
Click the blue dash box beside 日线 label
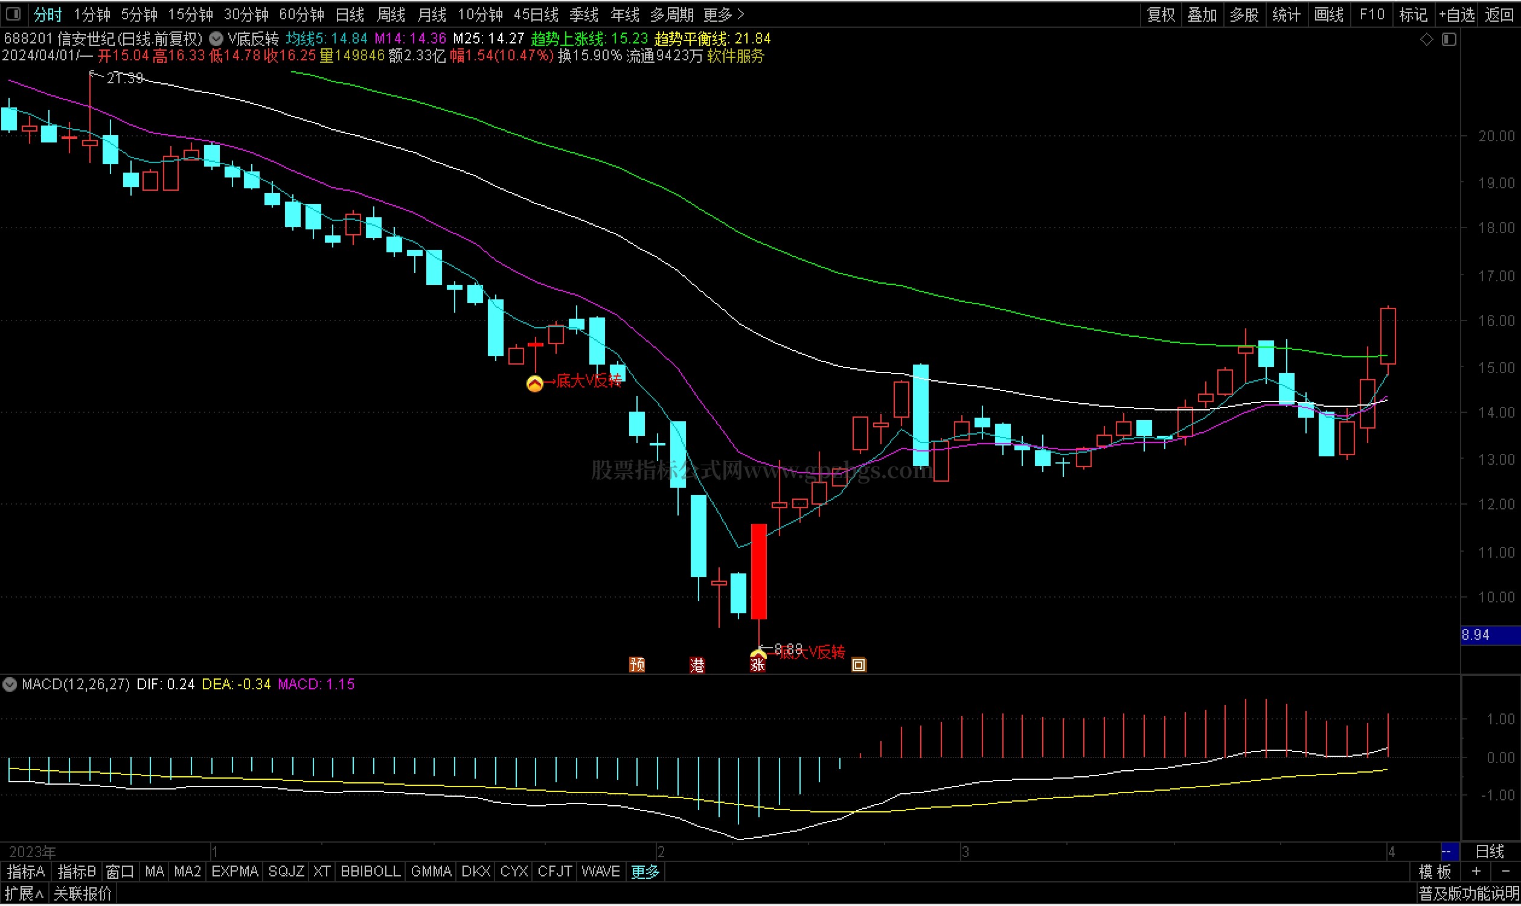tap(1450, 852)
